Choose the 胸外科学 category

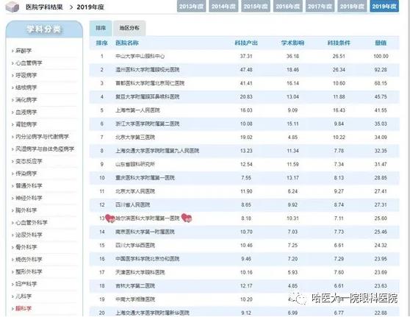pos(26,210)
